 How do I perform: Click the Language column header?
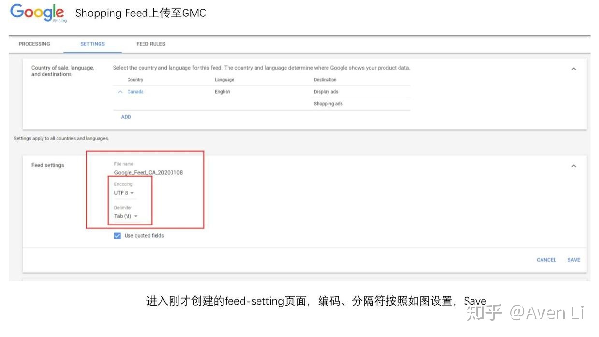pyautogui.click(x=225, y=80)
